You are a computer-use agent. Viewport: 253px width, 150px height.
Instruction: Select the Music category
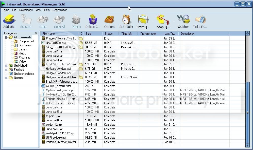[22, 53]
